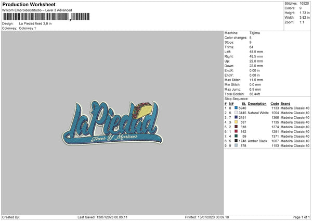The width and height of the screenshot is (312, 221).
Task: Click the 'Created By:' footer label
Action: (x=11, y=217)
